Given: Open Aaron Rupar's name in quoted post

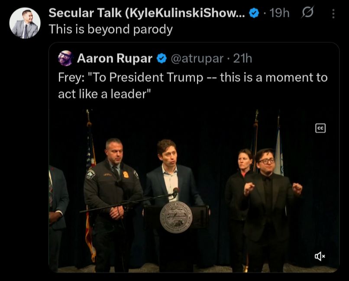Looking at the screenshot, I should click(114, 58).
